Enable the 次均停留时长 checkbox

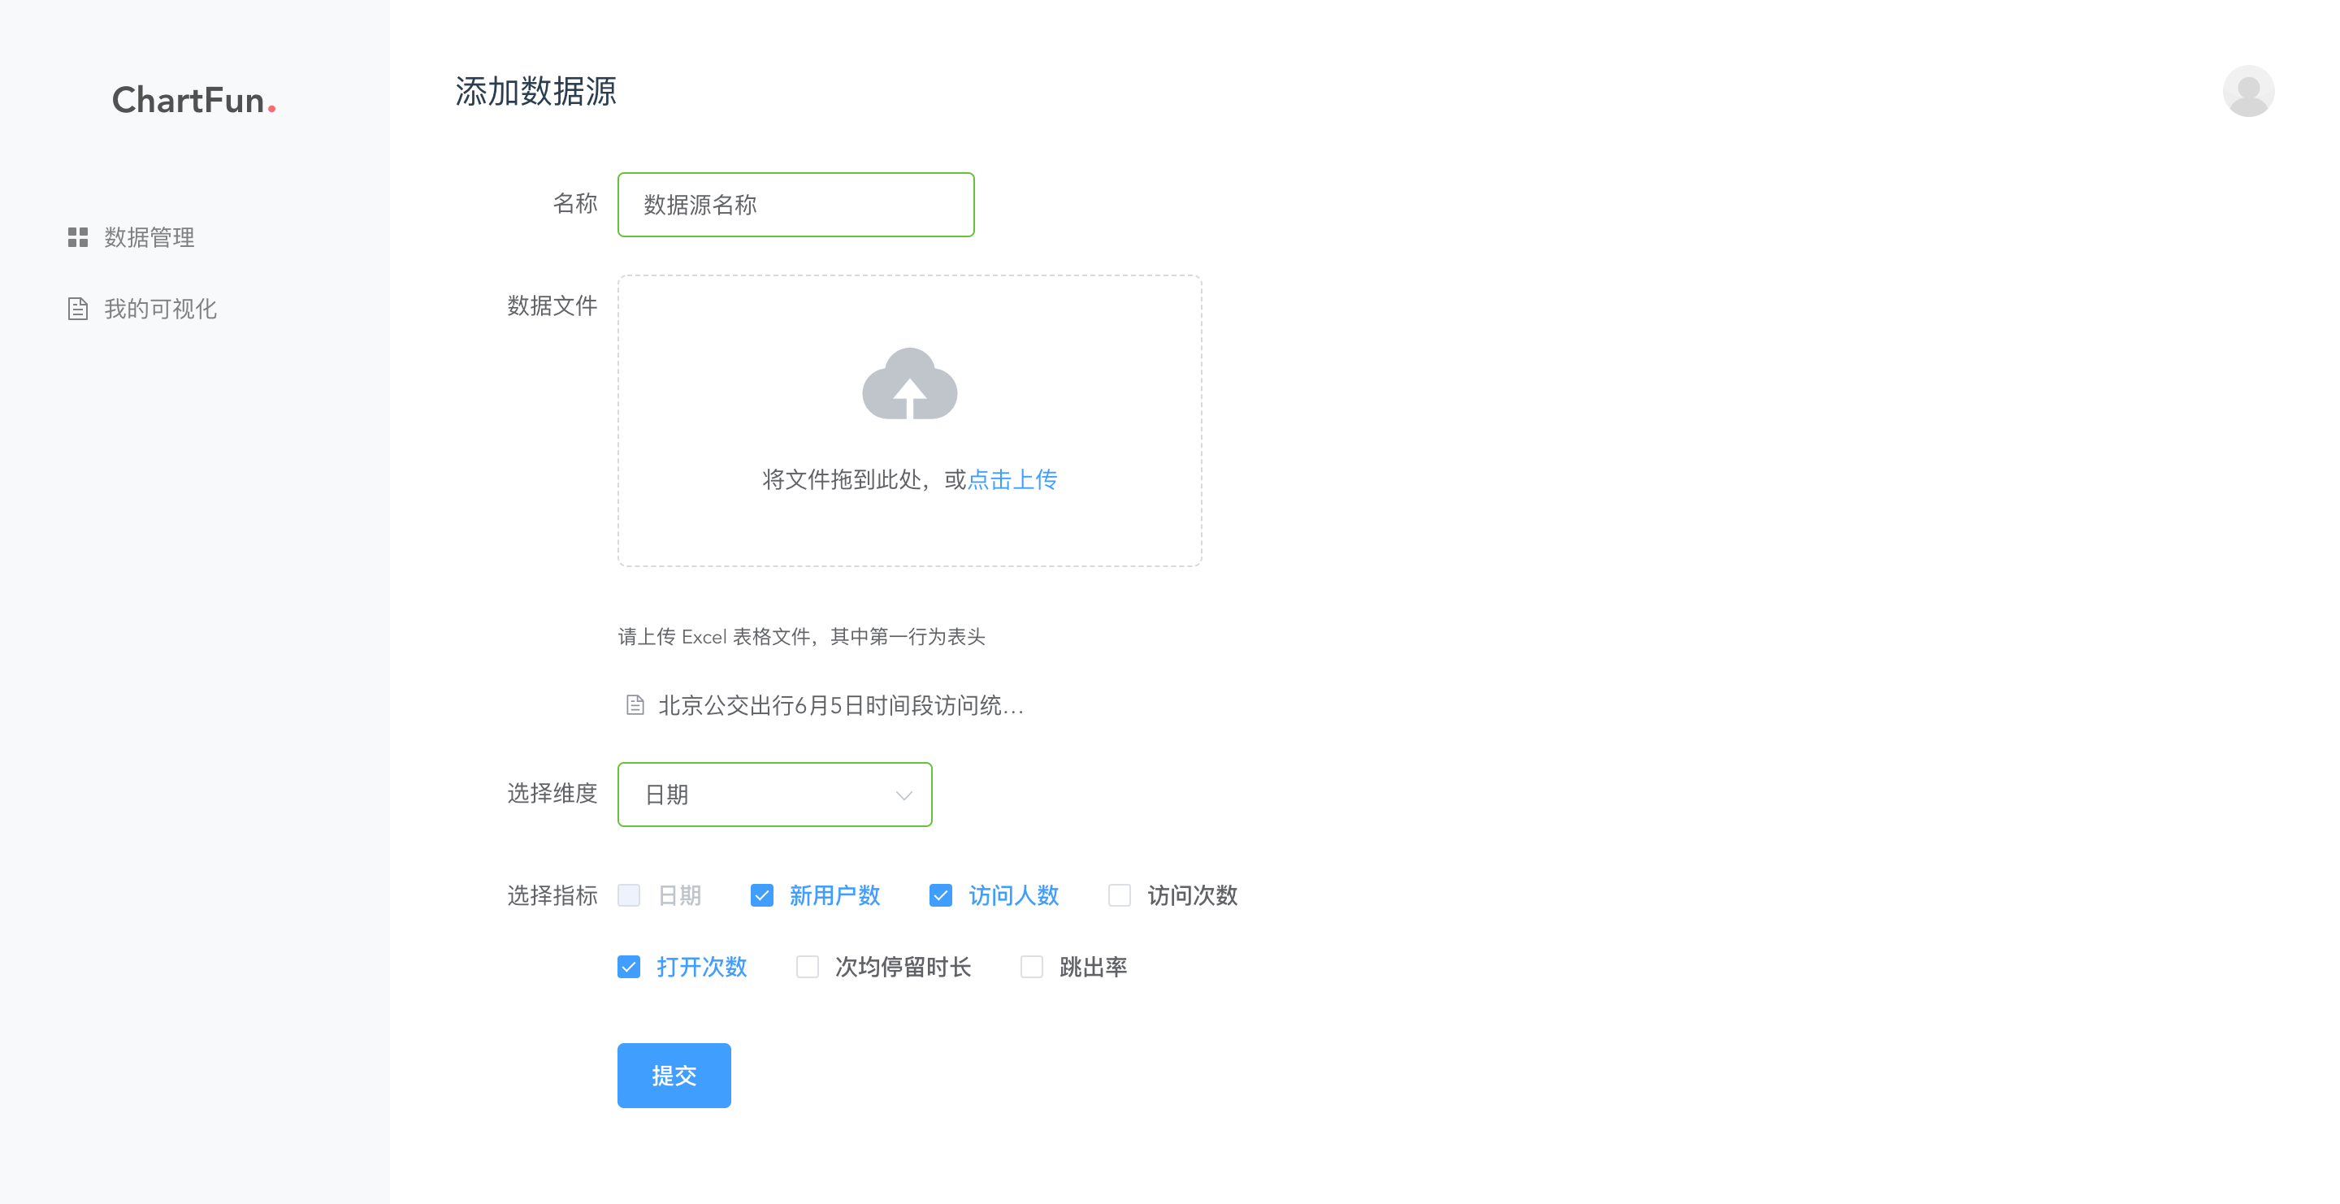(808, 967)
